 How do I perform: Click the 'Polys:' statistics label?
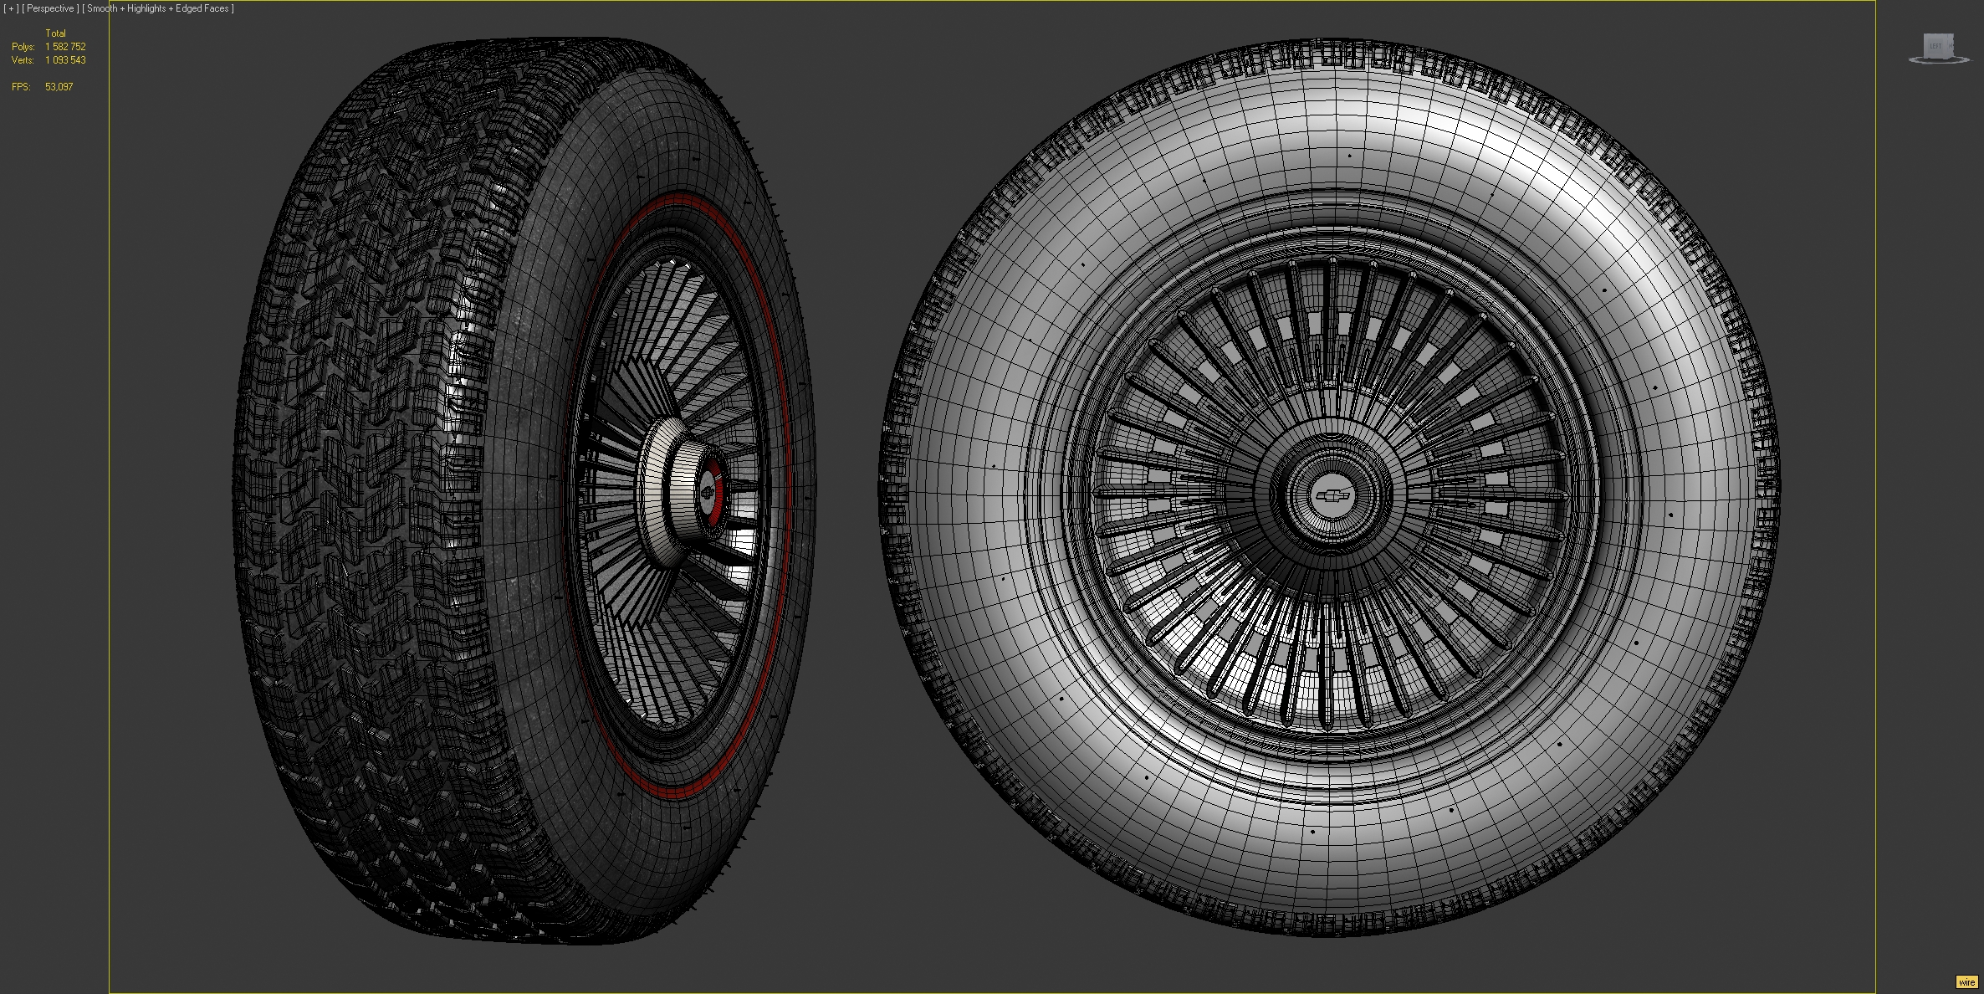(23, 47)
